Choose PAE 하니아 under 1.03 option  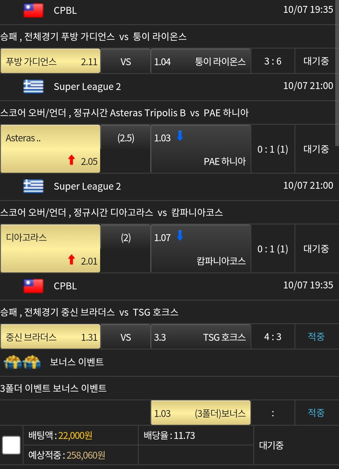tap(201, 149)
